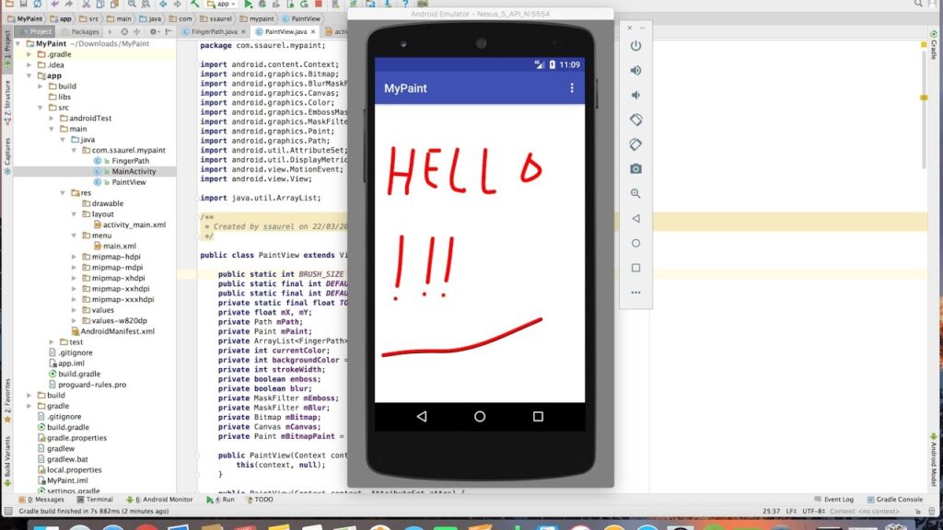Screen dimensions: 943x530
Task: Tap Android recents button on phone screen
Action: pos(538,417)
